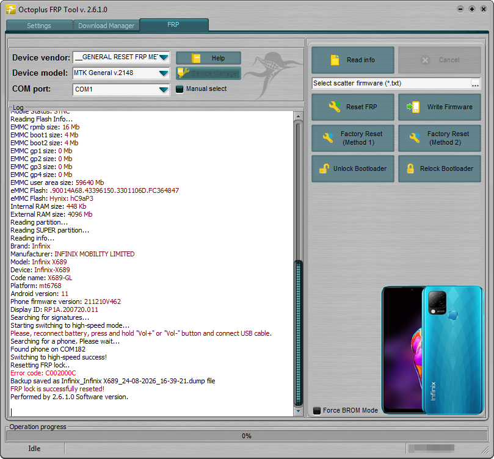Click 'Performed by 2.6.1.0 Software version.' line
Screen dimensions: 494x459
click(x=70, y=397)
